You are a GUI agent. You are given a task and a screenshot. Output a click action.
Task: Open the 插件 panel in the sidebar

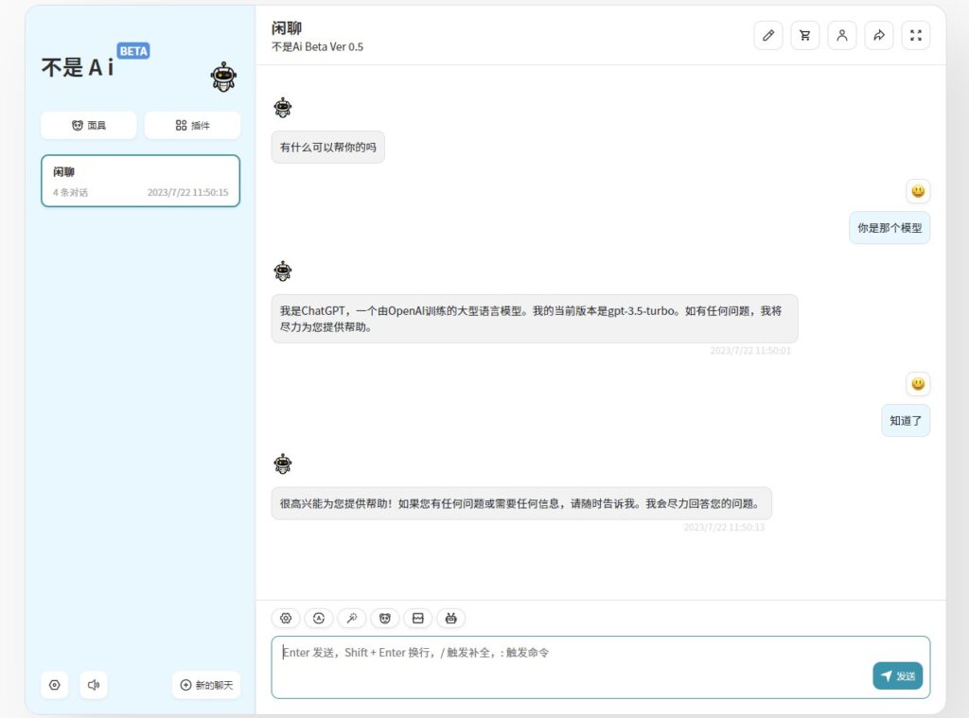(192, 125)
